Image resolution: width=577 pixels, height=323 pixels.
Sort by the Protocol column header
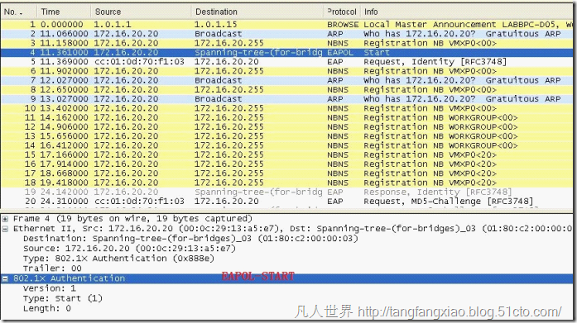click(x=342, y=12)
